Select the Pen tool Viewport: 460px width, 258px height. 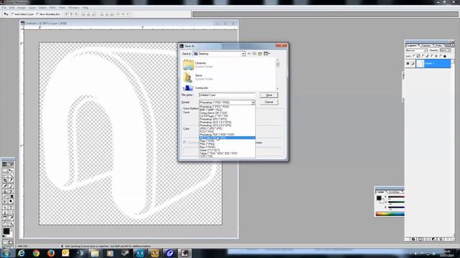5,212
